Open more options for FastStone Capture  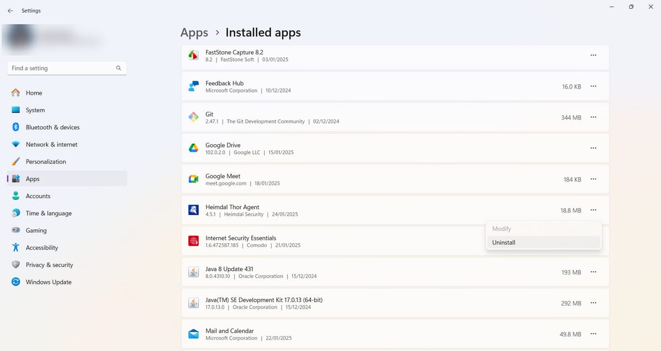[593, 56]
